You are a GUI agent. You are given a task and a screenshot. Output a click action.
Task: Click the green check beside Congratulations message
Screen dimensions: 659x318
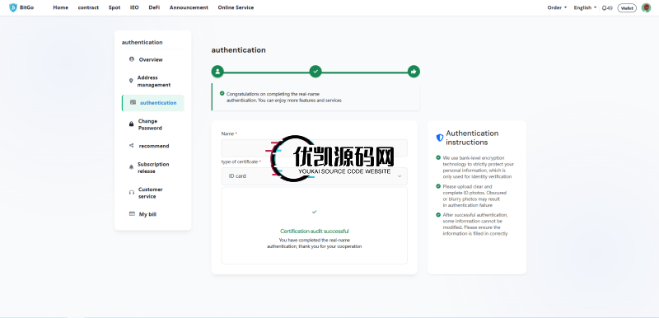tap(222, 93)
